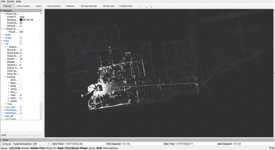
Task: Click the plus icon to add a tool
Action: click(140, 6)
